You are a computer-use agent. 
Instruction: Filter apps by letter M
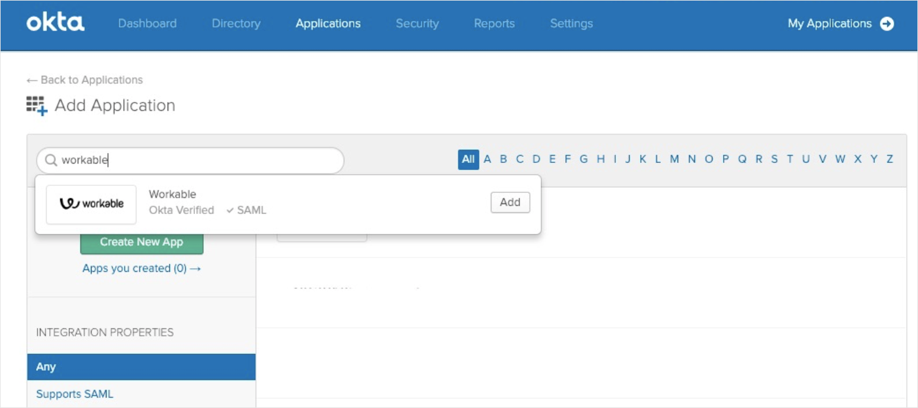click(x=674, y=159)
